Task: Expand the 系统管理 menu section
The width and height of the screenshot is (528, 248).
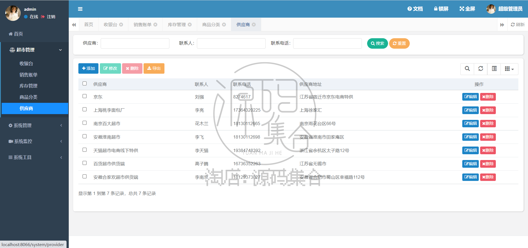Action: (x=34, y=125)
